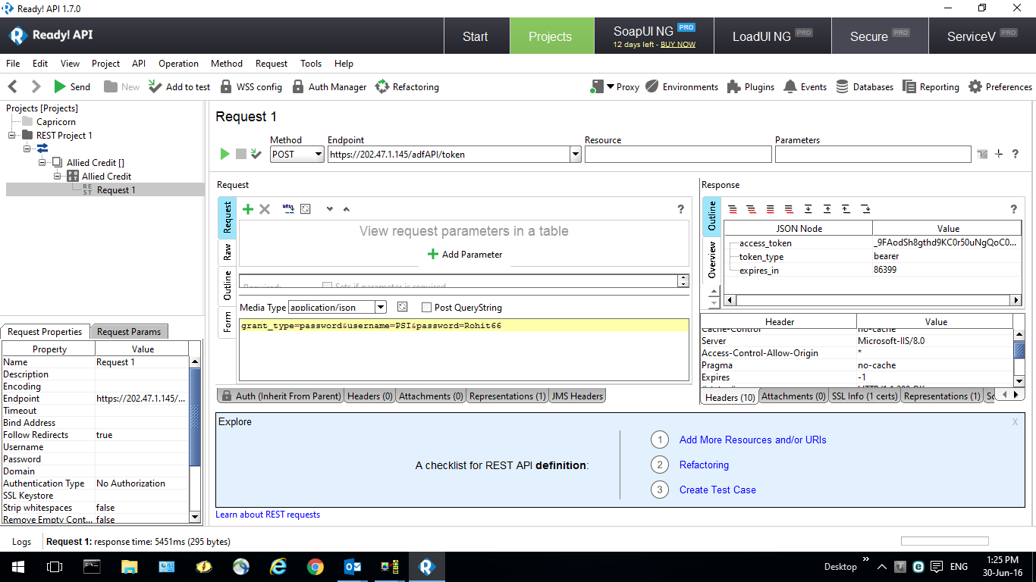Open the Endpoint dropdown arrow
This screenshot has width=1036, height=582.
pos(576,155)
